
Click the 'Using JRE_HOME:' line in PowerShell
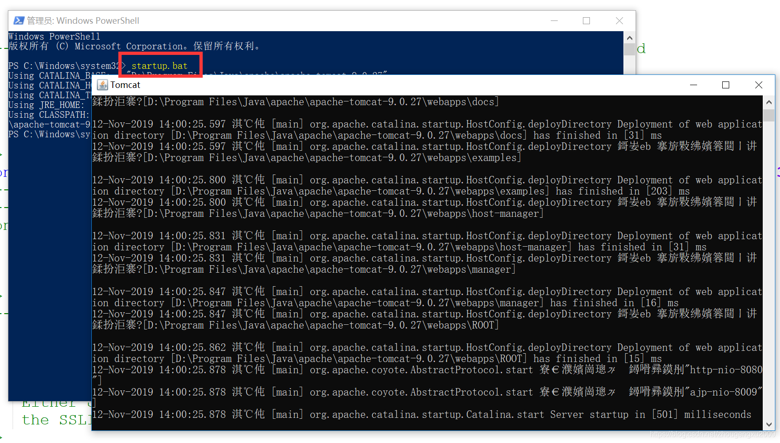[46, 105]
